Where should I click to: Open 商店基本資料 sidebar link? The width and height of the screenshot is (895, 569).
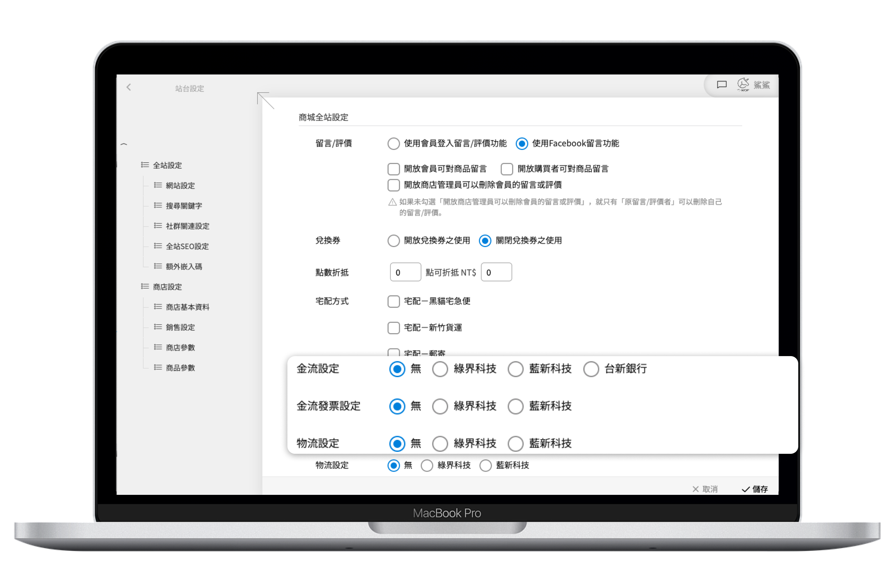[x=187, y=307]
